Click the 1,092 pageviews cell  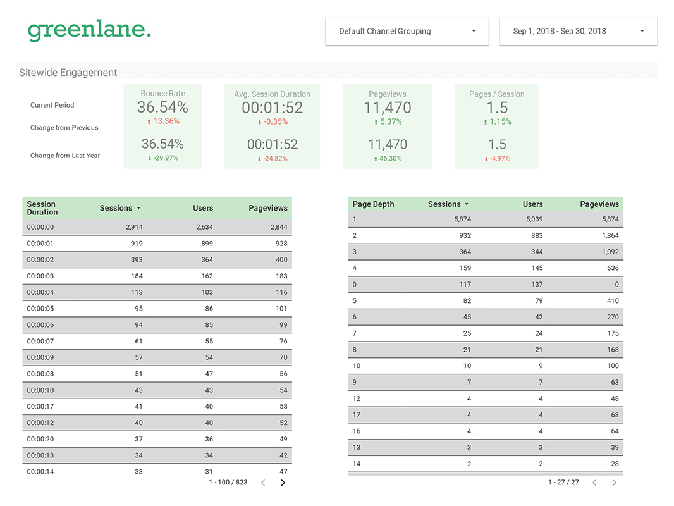click(610, 252)
